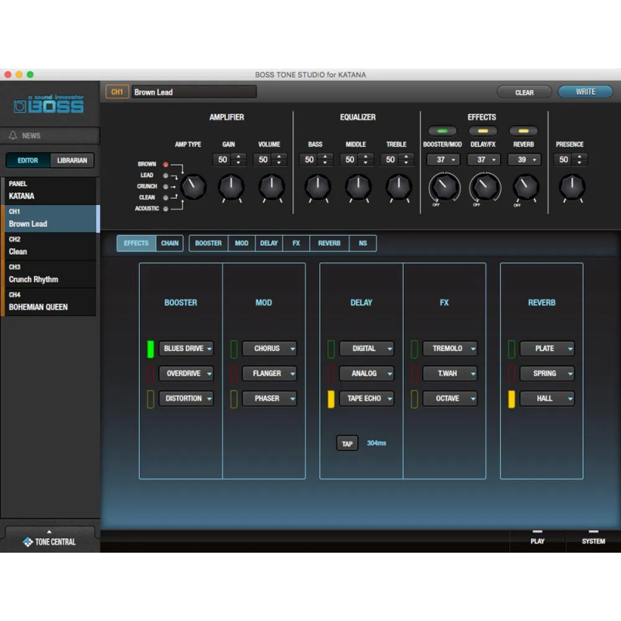Image resolution: width=621 pixels, height=621 pixels.
Task: Select the PANEL KATANA entry
Action: pyautogui.click(x=49, y=190)
